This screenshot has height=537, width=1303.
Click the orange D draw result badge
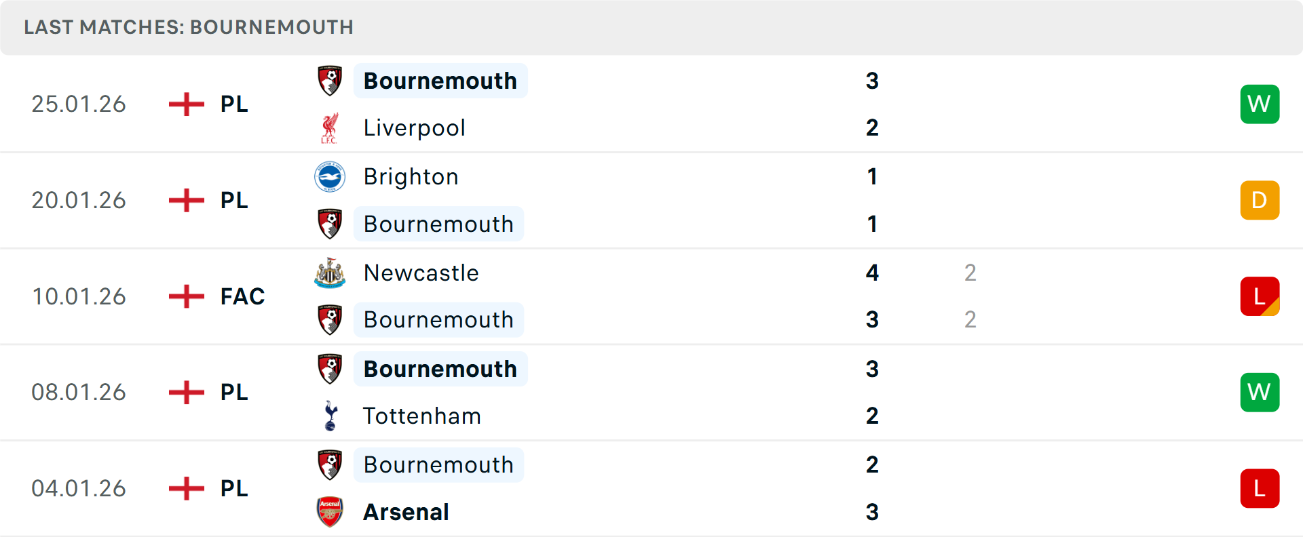(1260, 200)
